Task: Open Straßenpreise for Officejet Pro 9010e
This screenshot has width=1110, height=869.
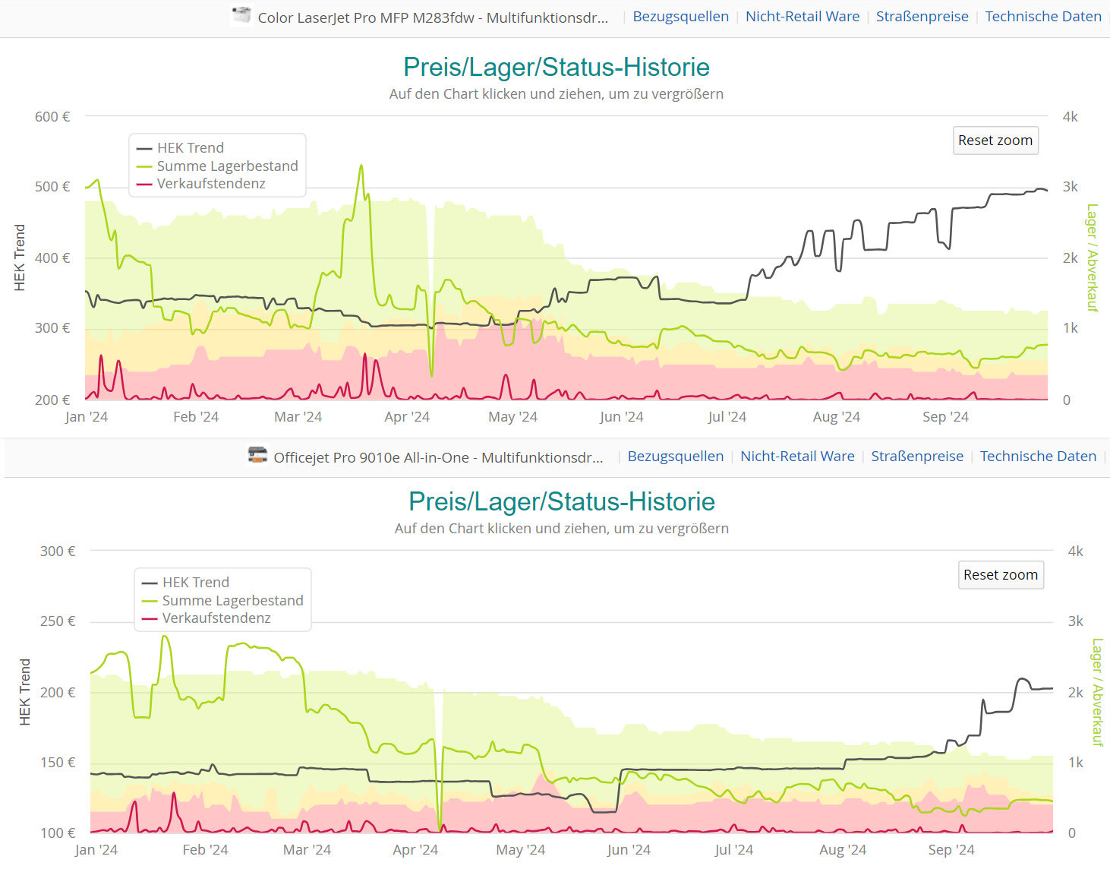Action: point(916,457)
